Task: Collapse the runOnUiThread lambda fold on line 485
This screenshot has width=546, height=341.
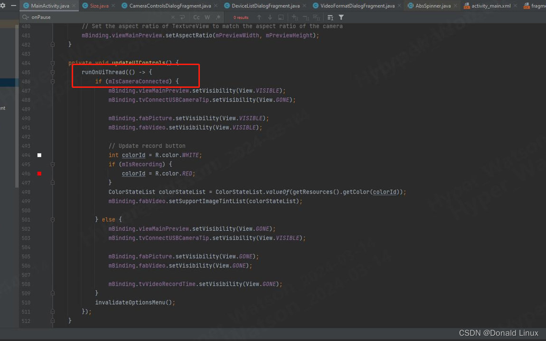Action: pyautogui.click(x=53, y=72)
